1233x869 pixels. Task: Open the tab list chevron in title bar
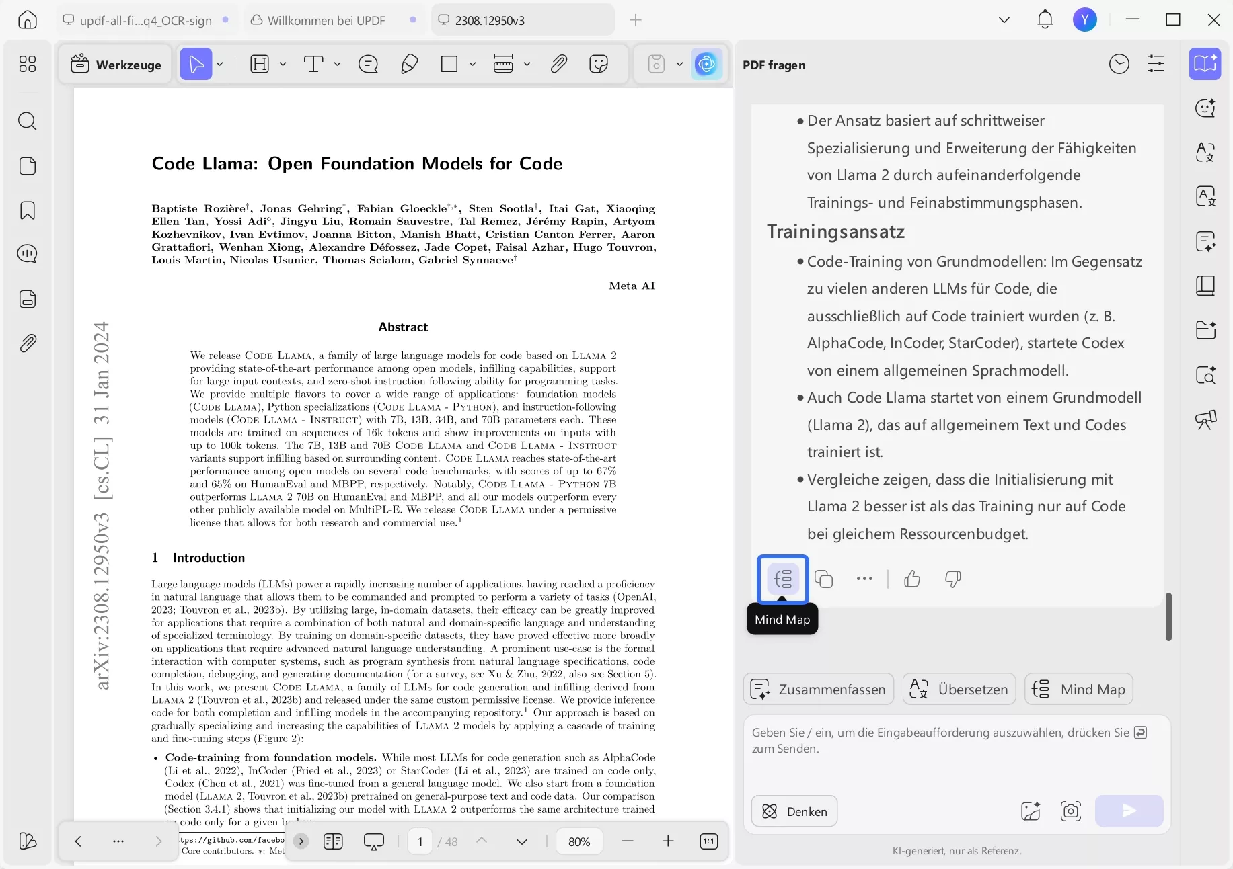tap(1004, 20)
